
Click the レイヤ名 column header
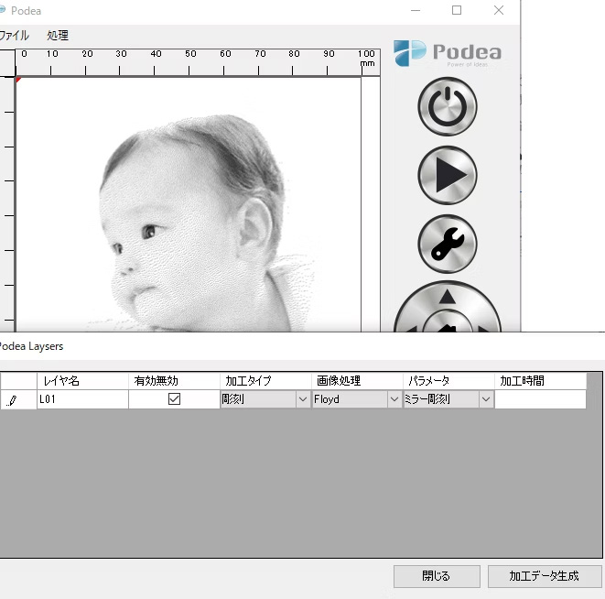pos(82,381)
